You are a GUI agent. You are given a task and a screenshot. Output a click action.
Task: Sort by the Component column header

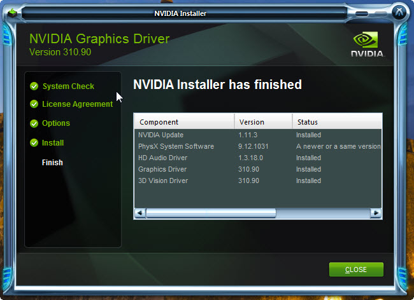click(184, 122)
